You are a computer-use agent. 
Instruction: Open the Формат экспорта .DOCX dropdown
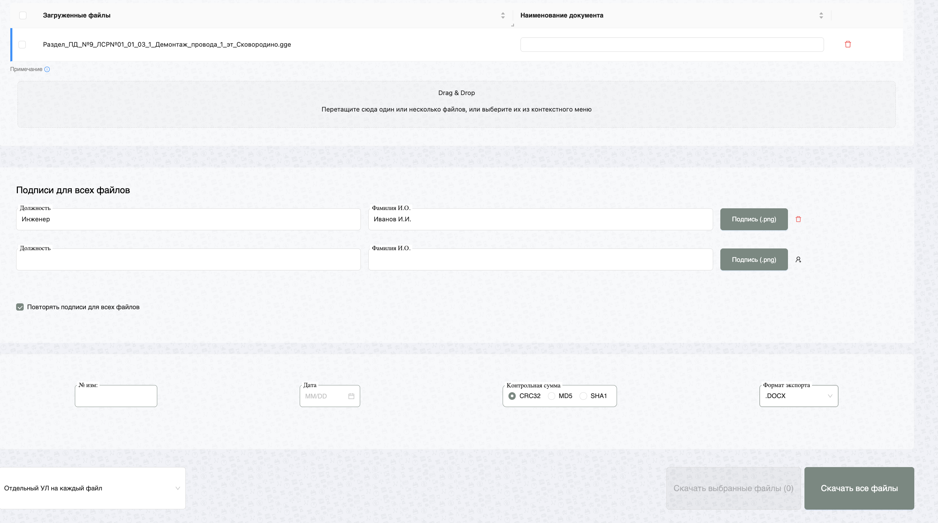tap(798, 396)
